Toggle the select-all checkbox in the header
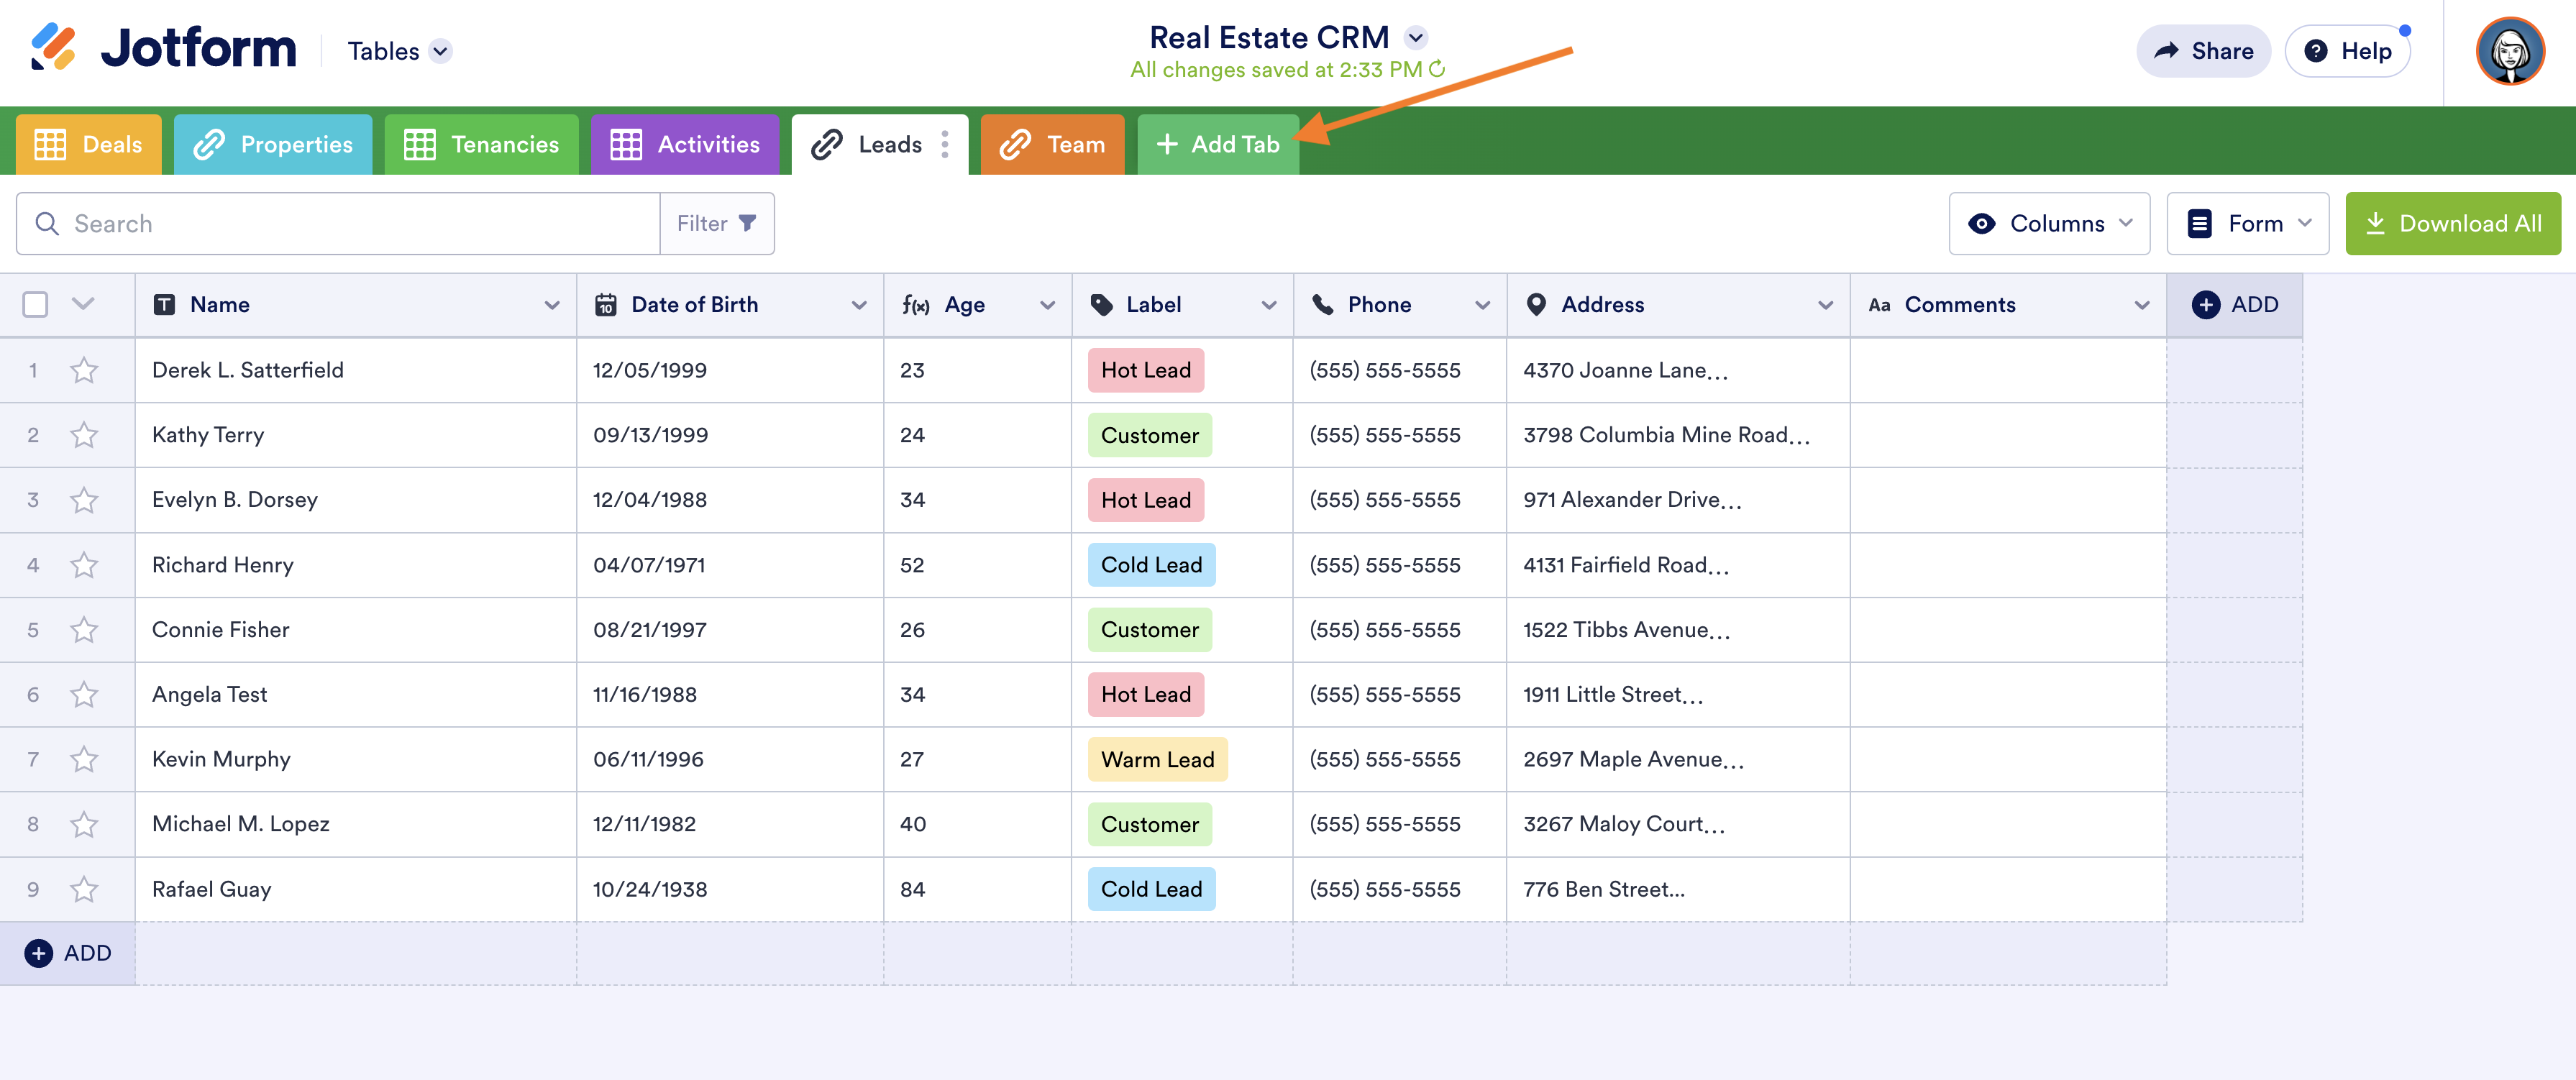 pos(35,305)
